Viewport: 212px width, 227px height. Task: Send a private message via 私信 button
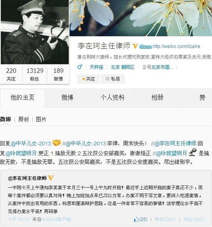(113, 79)
